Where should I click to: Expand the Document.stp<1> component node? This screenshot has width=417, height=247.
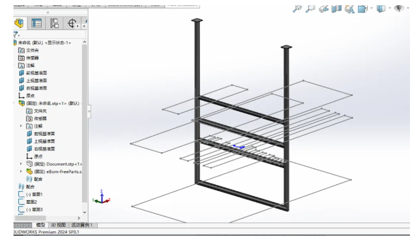pos(22,164)
